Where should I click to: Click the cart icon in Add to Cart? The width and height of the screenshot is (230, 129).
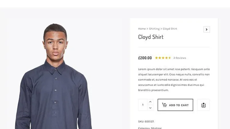164,105
